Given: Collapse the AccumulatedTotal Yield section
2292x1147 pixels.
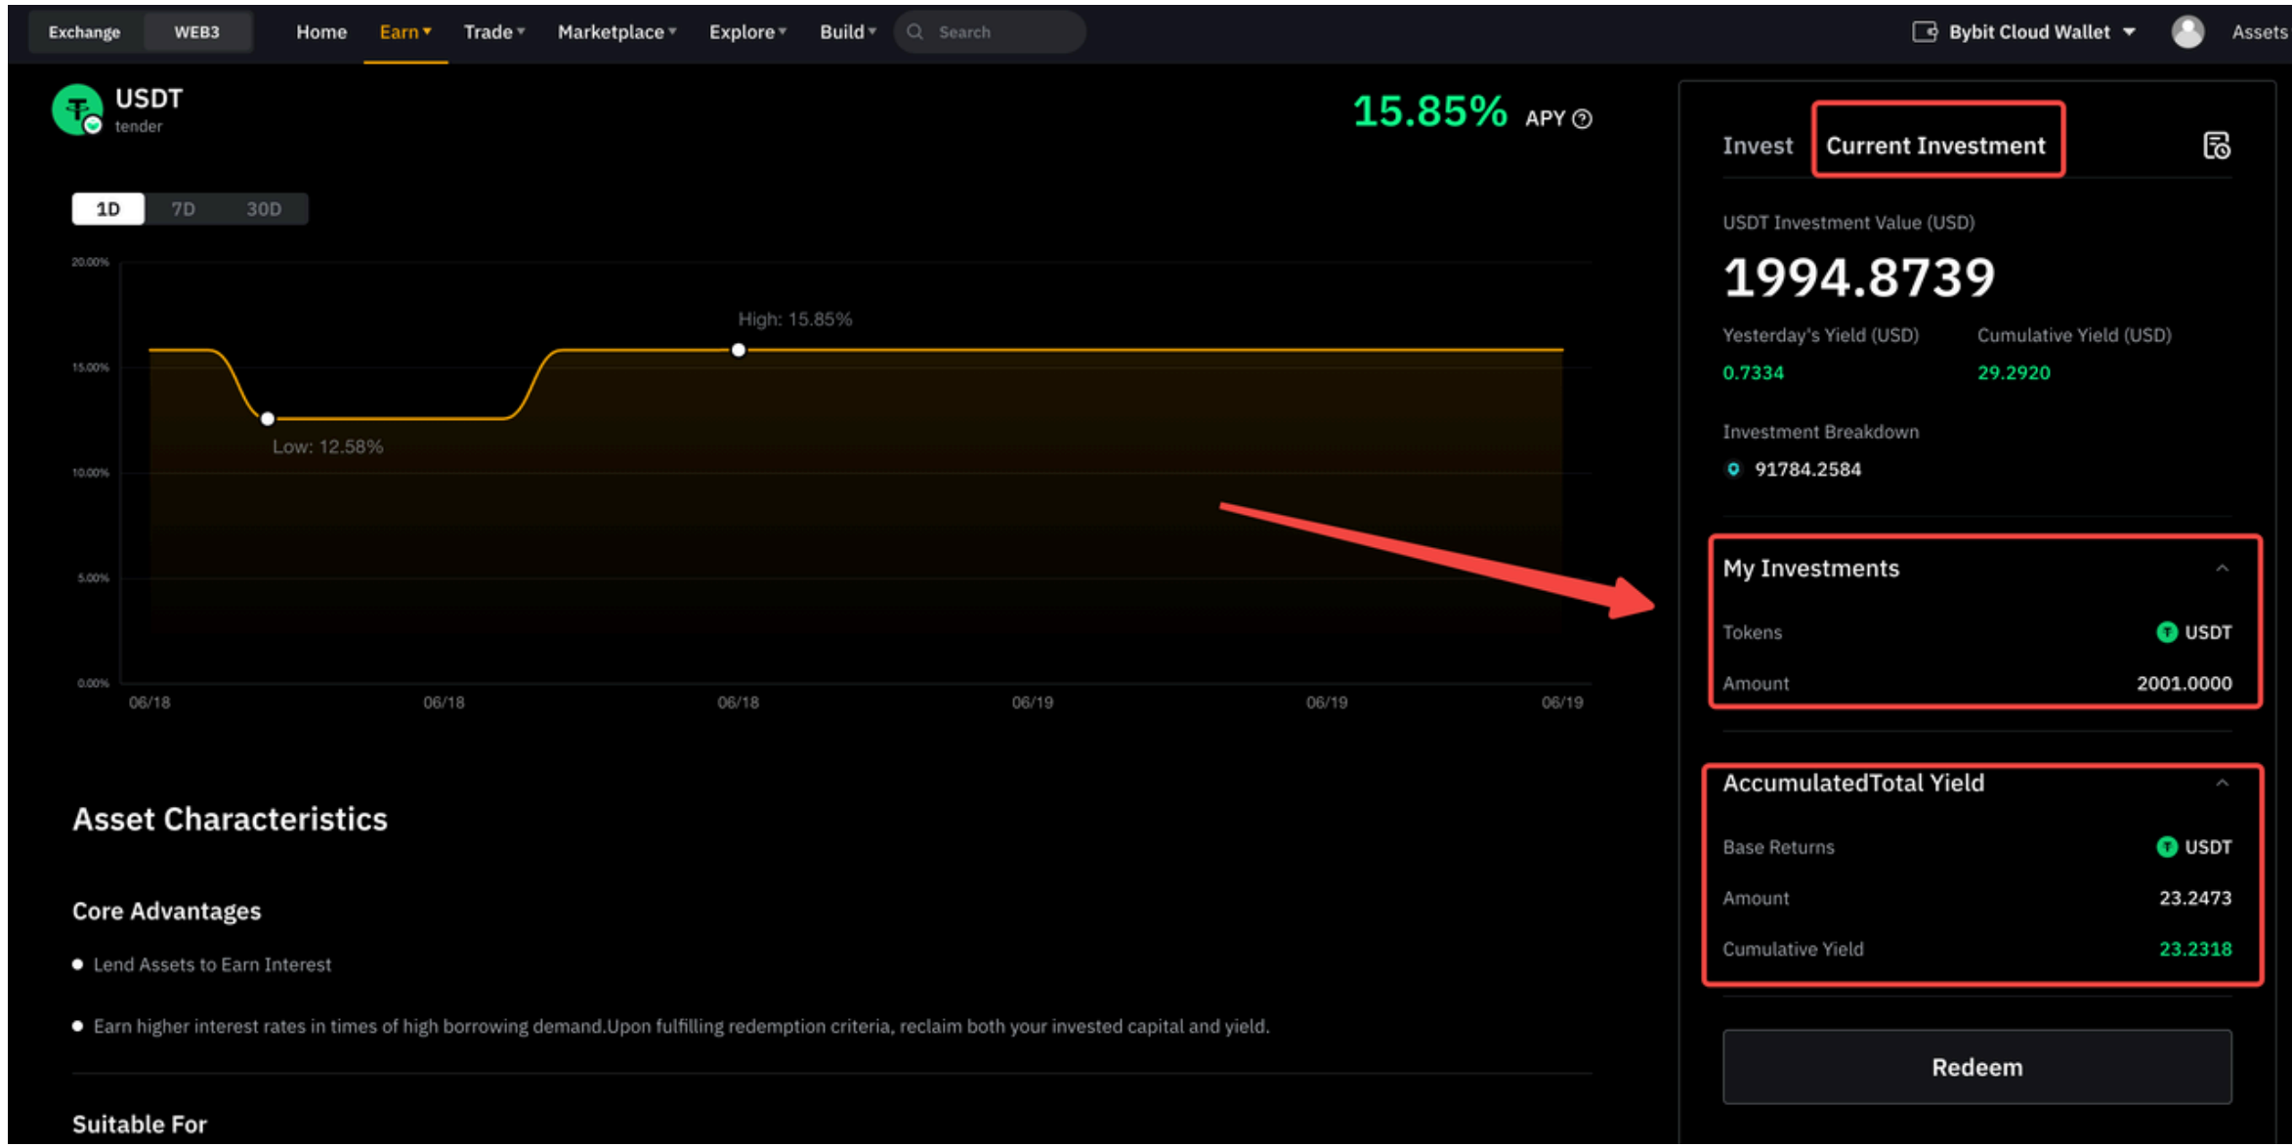Looking at the screenshot, I should (2222, 784).
